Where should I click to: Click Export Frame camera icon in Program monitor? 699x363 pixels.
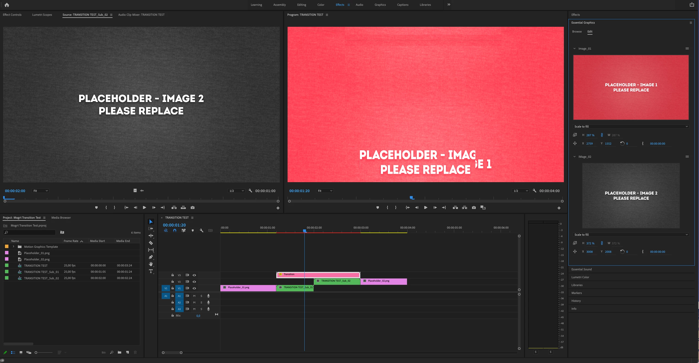(x=474, y=207)
